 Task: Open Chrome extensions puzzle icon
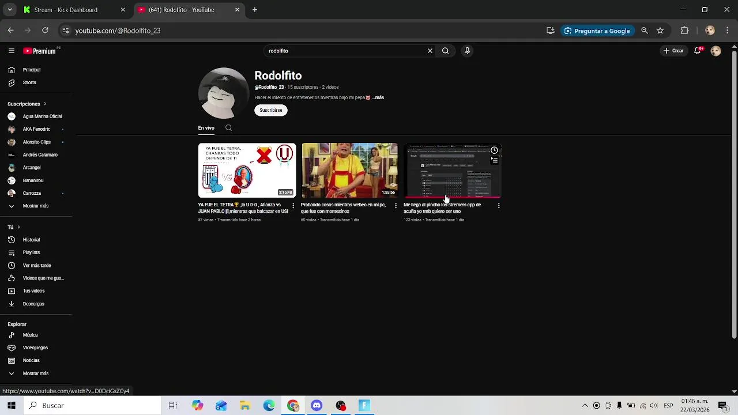pyautogui.click(x=684, y=31)
